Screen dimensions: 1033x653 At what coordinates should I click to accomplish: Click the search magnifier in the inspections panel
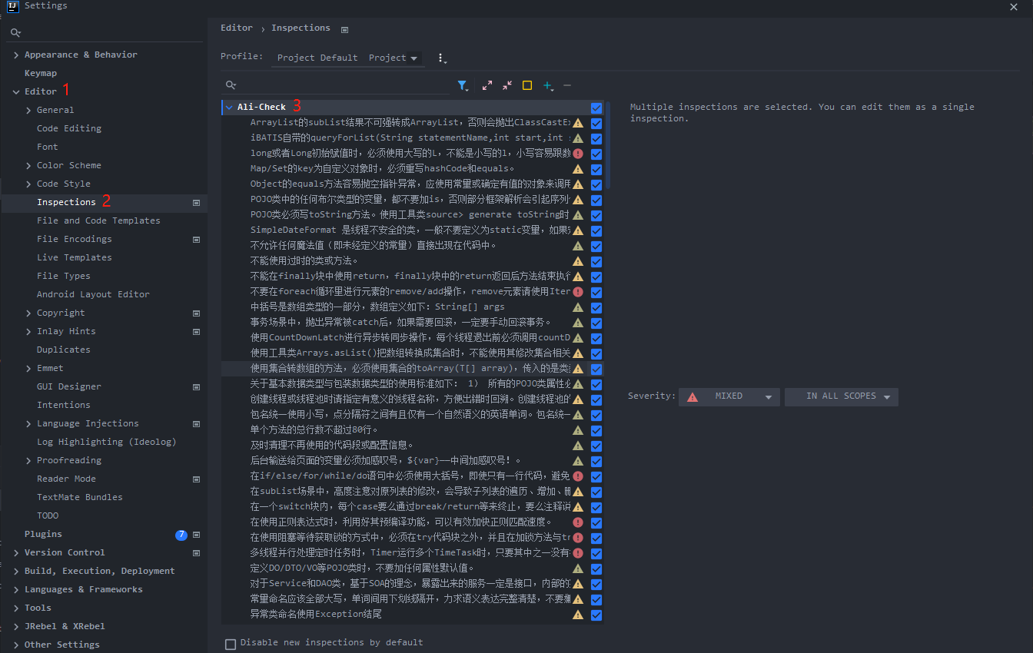(x=231, y=85)
